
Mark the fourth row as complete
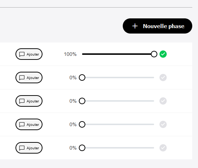(x=163, y=124)
